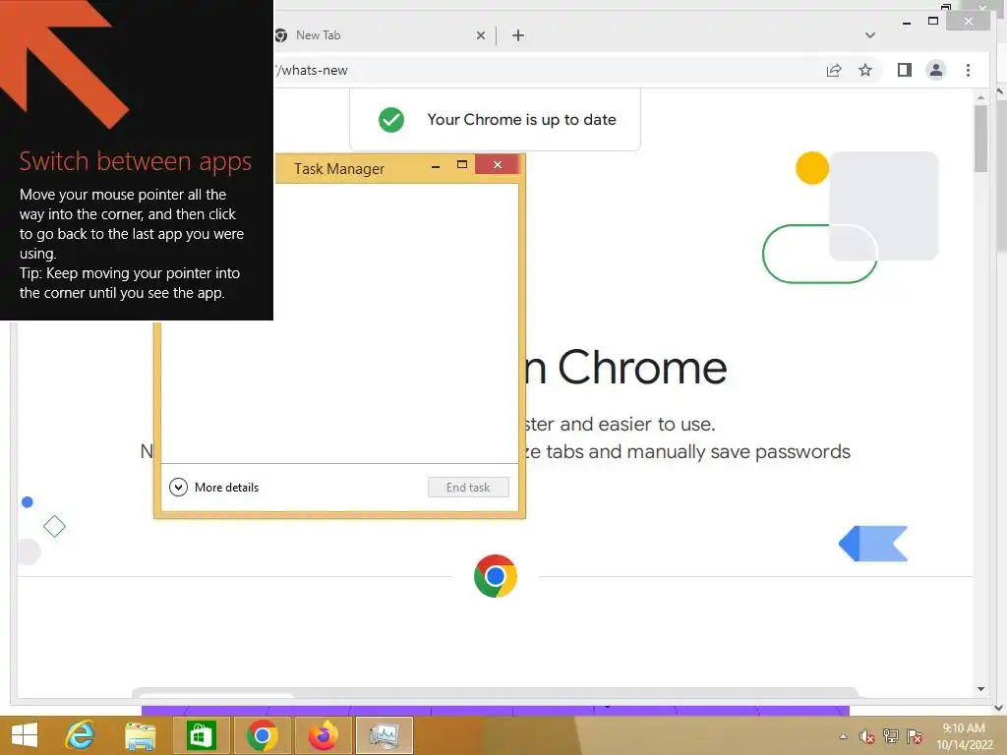Open the Windows Start button
1007x755 pixels.
(x=25, y=735)
